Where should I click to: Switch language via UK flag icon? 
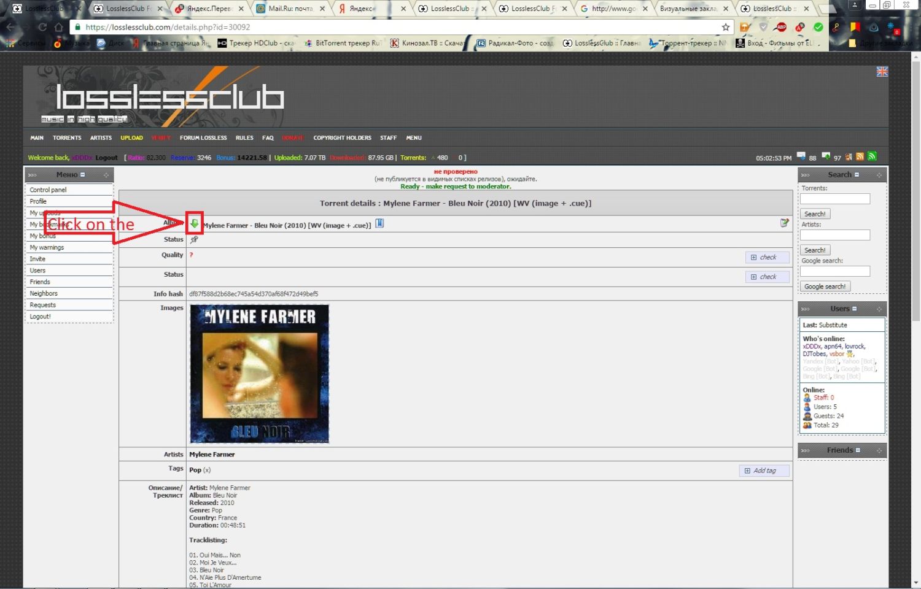[882, 72]
